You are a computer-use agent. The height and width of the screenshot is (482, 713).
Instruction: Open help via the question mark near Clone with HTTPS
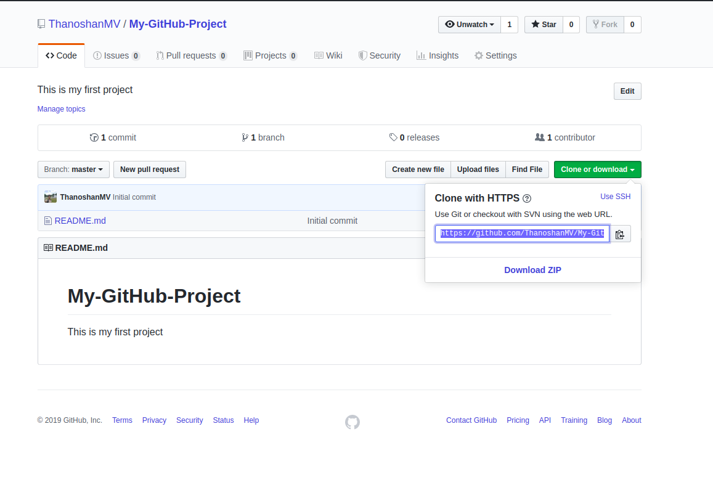[x=527, y=198]
